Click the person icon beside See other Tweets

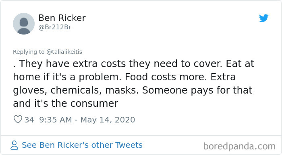coord(14,145)
